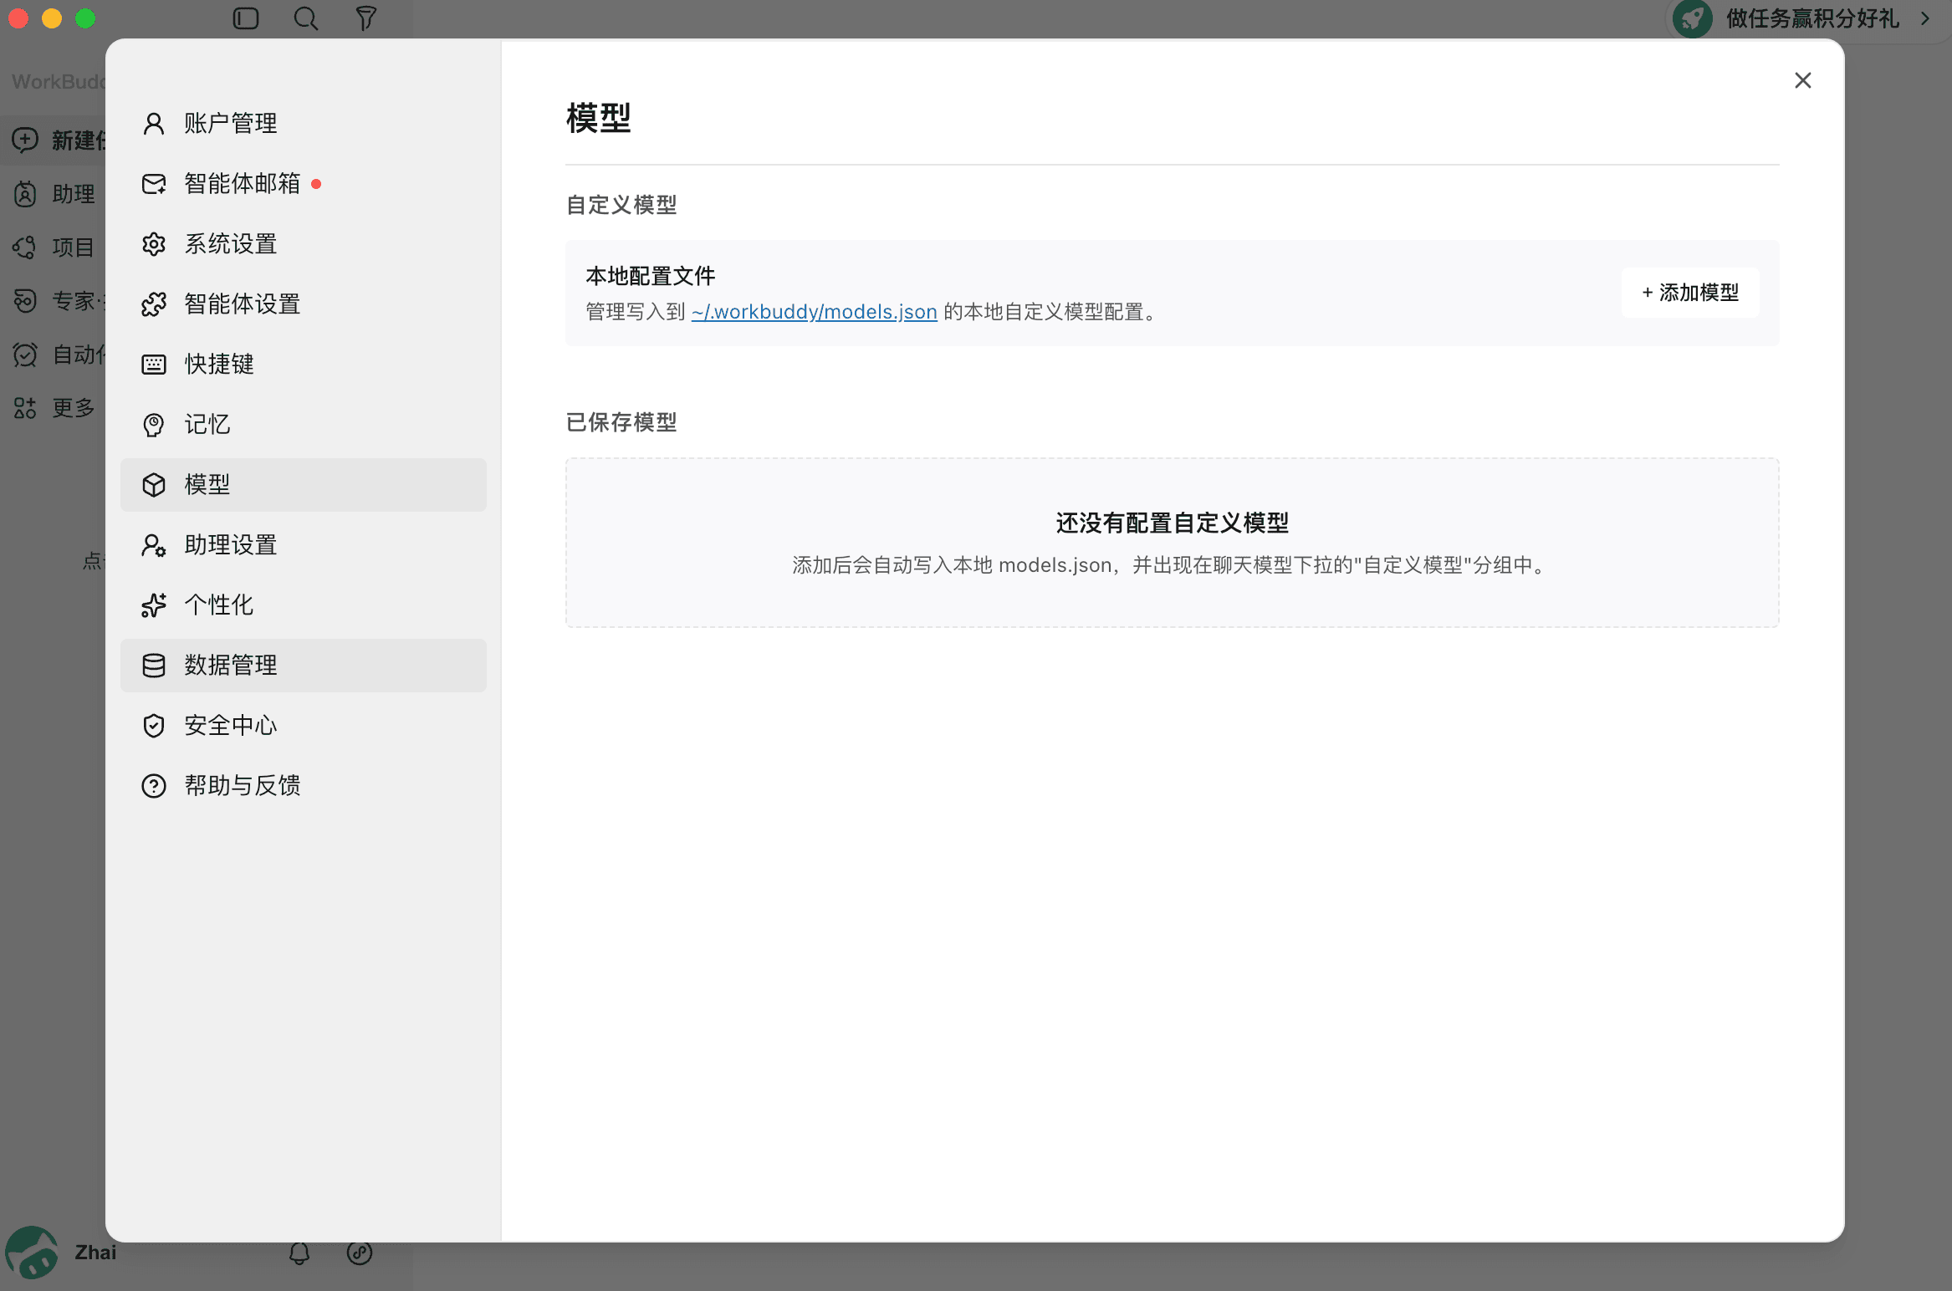The height and width of the screenshot is (1291, 1952).
Task: Open the ~/.workbuddy/models.json link
Action: point(814,312)
